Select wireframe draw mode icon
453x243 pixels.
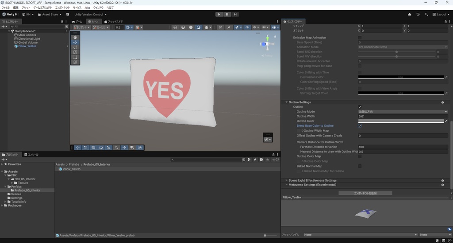click(175, 27)
